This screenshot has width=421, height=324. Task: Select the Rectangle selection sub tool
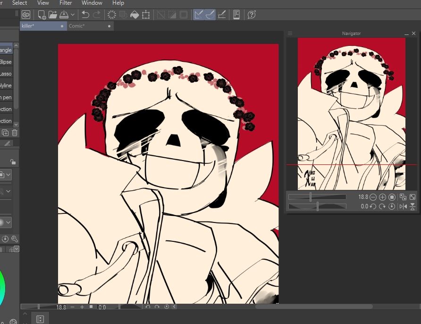click(6, 50)
